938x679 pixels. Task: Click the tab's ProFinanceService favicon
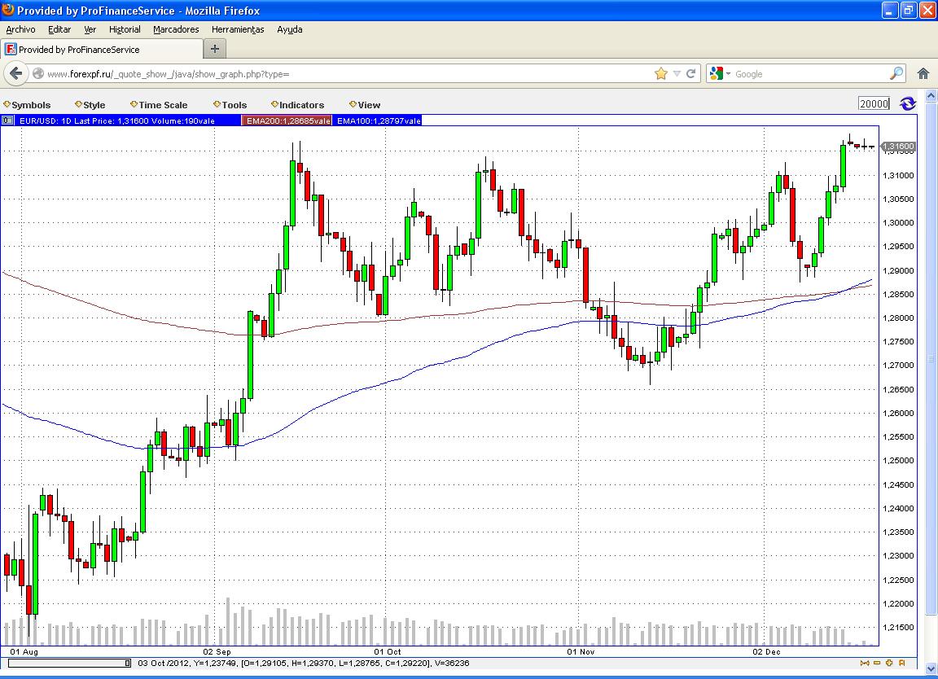(x=10, y=49)
